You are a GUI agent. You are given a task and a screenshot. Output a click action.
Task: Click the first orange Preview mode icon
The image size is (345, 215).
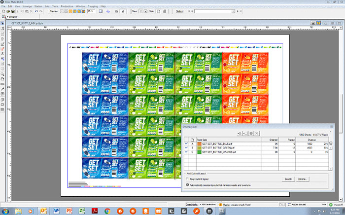(70, 11)
